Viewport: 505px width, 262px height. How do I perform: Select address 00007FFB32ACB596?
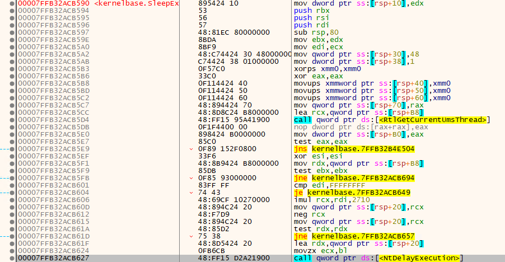pyautogui.click(x=54, y=25)
